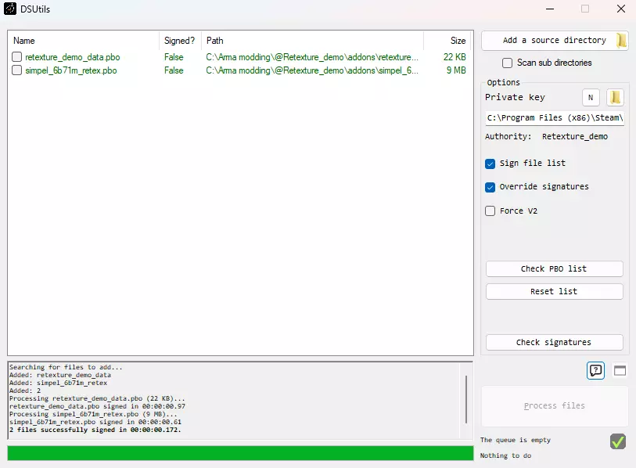This screenshot has height=468, width=636.
Task: Click False signed cell for retexture_demo_data.pbo
Action: tap(174, 57)
